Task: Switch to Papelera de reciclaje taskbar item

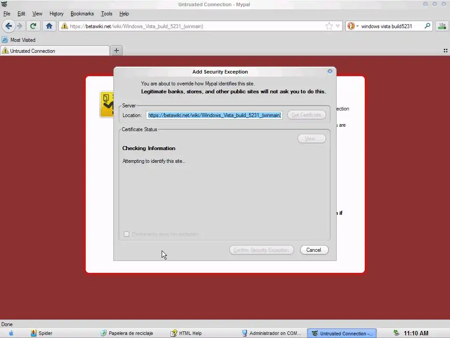Action: (127, 333)
